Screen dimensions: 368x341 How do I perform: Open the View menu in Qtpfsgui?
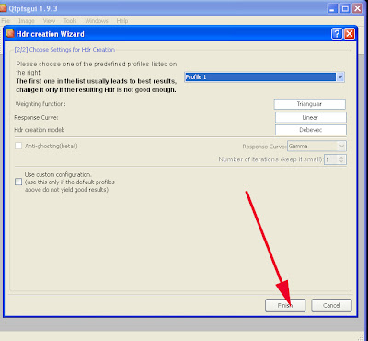[x=49, y=21]
